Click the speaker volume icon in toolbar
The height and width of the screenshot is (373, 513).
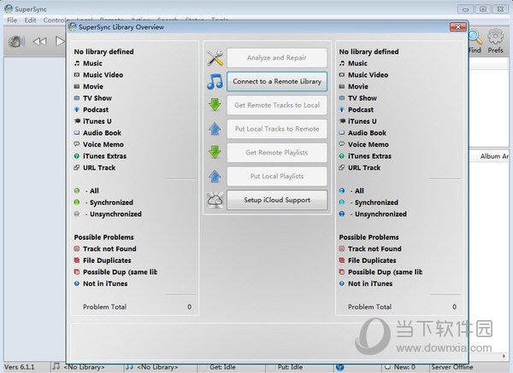coord(17,42)
